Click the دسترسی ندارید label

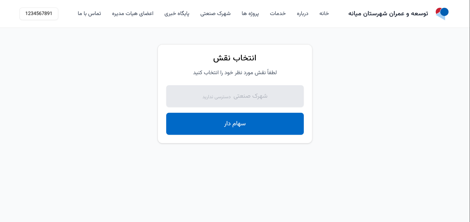(216, 97)
